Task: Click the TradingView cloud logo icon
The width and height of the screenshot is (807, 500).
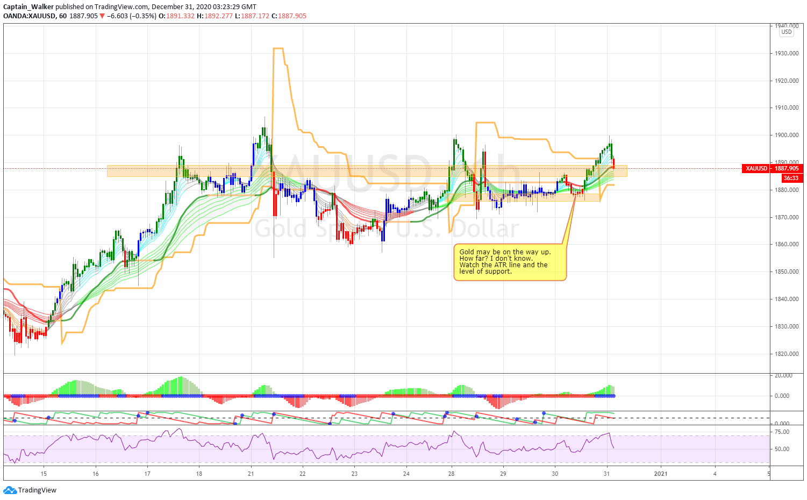Action: (x=10, y=490)
